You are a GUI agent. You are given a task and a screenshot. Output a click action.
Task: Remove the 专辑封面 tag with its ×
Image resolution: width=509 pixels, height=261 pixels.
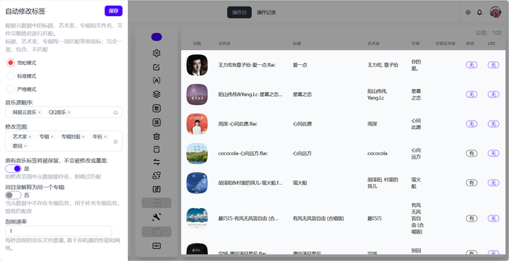click(83, 137)
